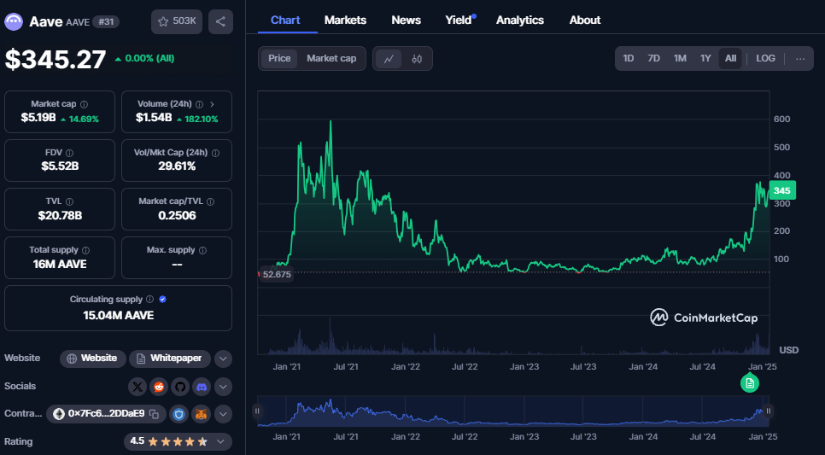The image size is (825, 455).
Task: Click left handle of chart range slider
Action: (257, 411)
